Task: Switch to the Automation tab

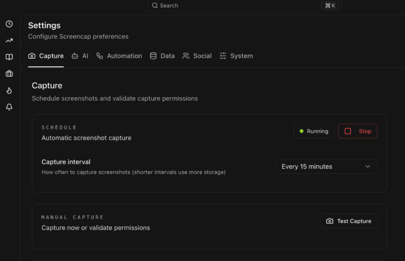Action: tap(119, 56)
